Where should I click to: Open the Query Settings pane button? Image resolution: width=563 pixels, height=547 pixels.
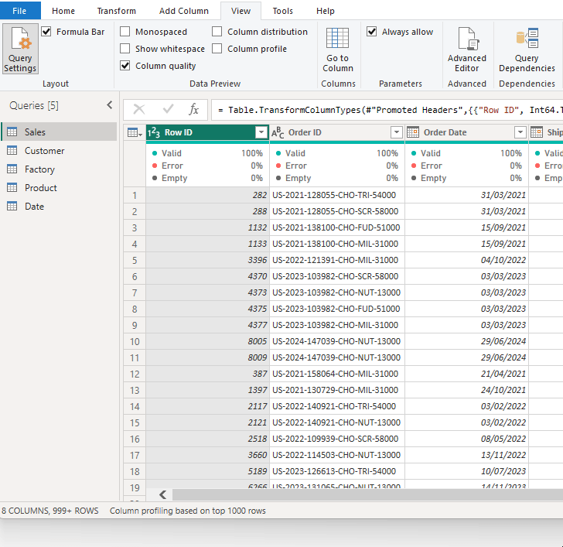tap(20, 49)
